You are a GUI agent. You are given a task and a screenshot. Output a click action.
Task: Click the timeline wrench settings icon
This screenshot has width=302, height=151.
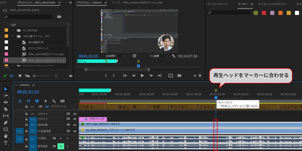(54, 101)
